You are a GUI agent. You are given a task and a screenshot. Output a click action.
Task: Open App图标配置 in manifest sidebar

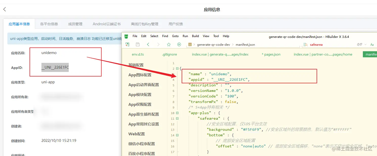coord(140,75)
